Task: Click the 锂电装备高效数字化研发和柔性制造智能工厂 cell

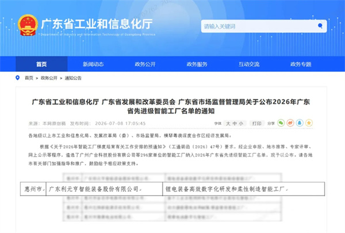Action: tap(244, 189)
